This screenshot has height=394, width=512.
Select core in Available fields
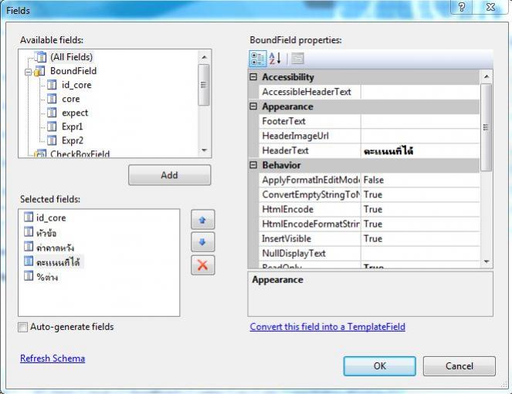pos(71,99)
